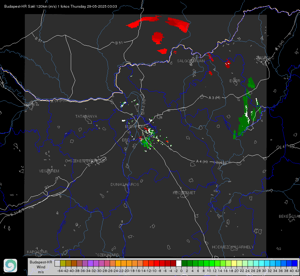Viewport: 300px width, 276px height.
Task: Click the yellow swatch above 18 and 20
Action: coord(234,263)
